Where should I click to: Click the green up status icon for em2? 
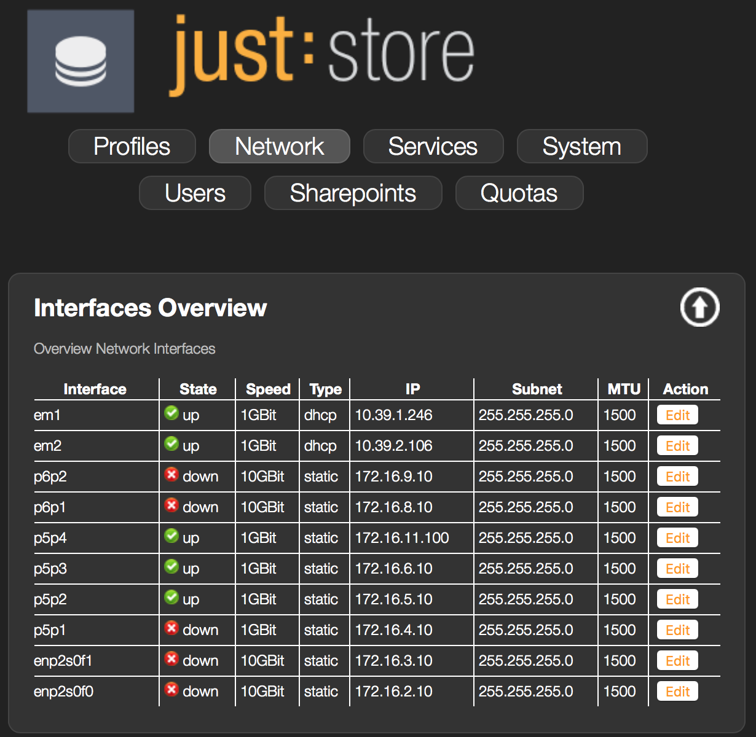point(171,443)
